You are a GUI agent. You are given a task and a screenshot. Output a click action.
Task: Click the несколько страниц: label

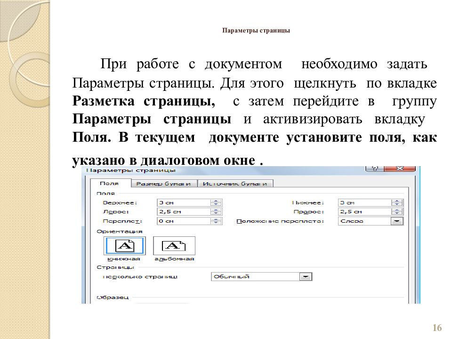click(x=140, y=277)
